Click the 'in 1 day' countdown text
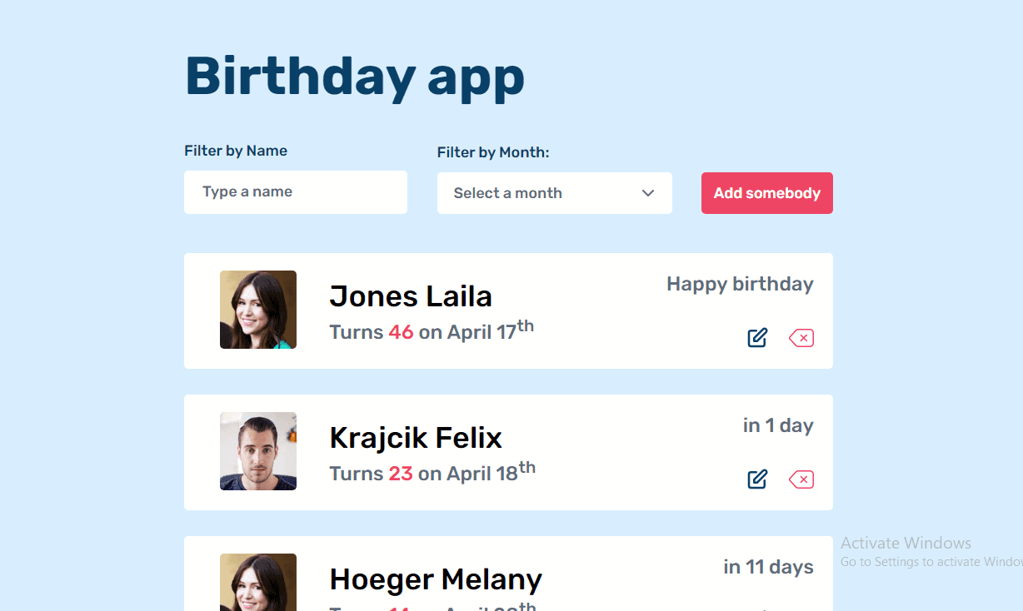Viewport: 1023px width, 611px height. point(778,425)
